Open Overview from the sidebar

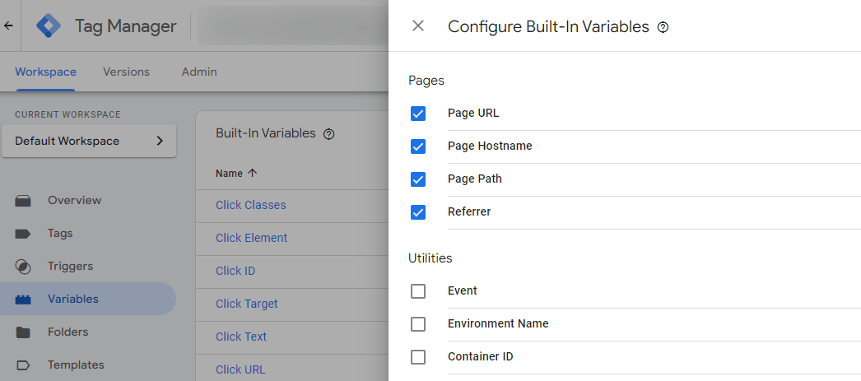coord(74,200)
